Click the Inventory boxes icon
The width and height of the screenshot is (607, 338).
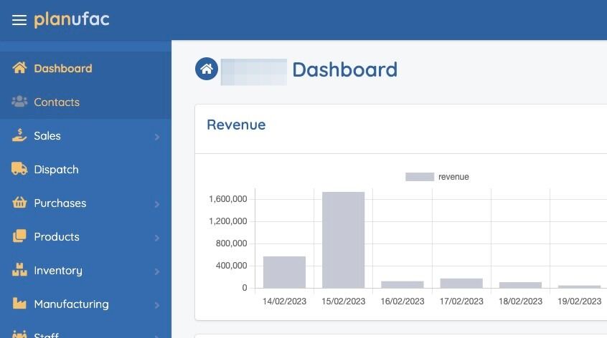coord(19,270)
